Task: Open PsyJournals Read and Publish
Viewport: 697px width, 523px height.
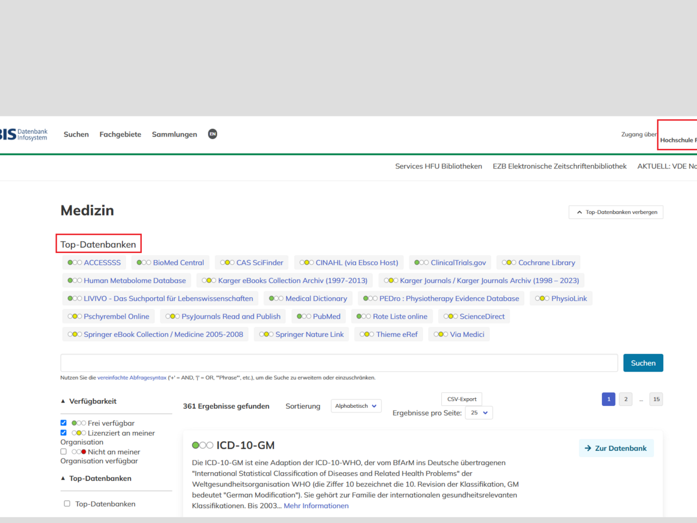Action: pos(223,317)
